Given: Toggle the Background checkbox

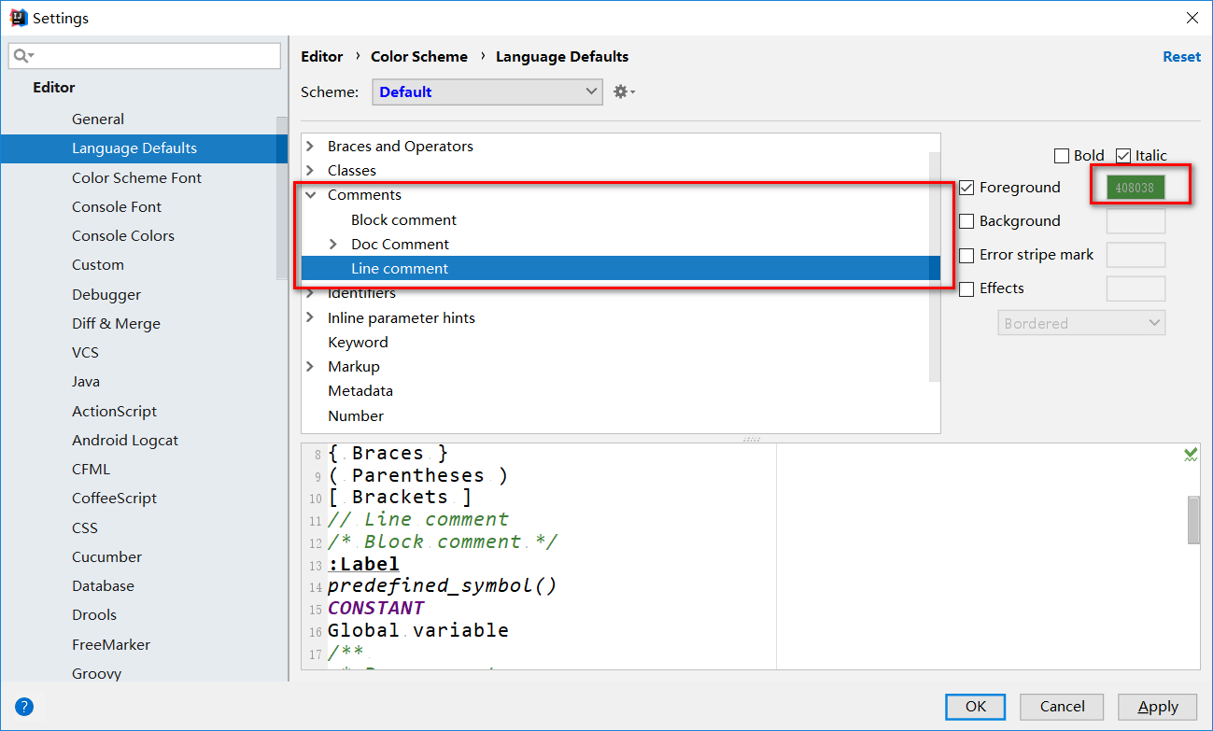Looking at the screenshot, I should coord(967,221).
